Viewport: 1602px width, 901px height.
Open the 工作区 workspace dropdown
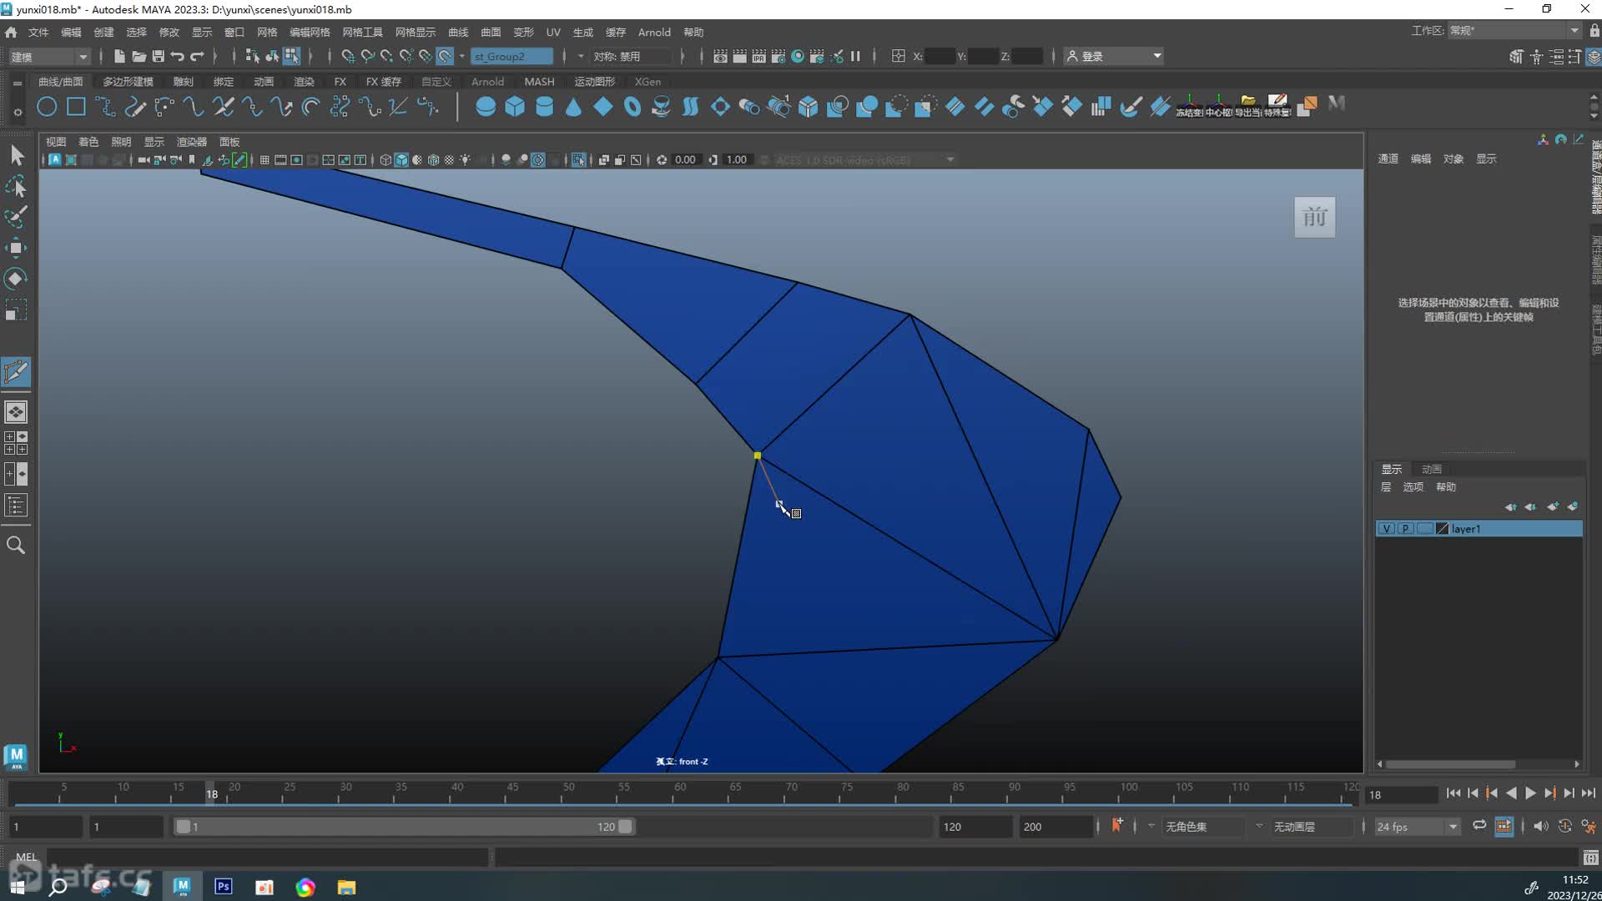pyautogui.click(x=1514, y=30)
